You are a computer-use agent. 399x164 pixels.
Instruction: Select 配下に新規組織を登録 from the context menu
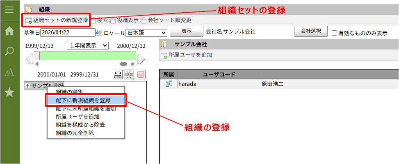coord(83,100)
